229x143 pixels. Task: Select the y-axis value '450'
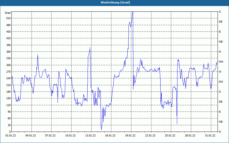(9, 32)
